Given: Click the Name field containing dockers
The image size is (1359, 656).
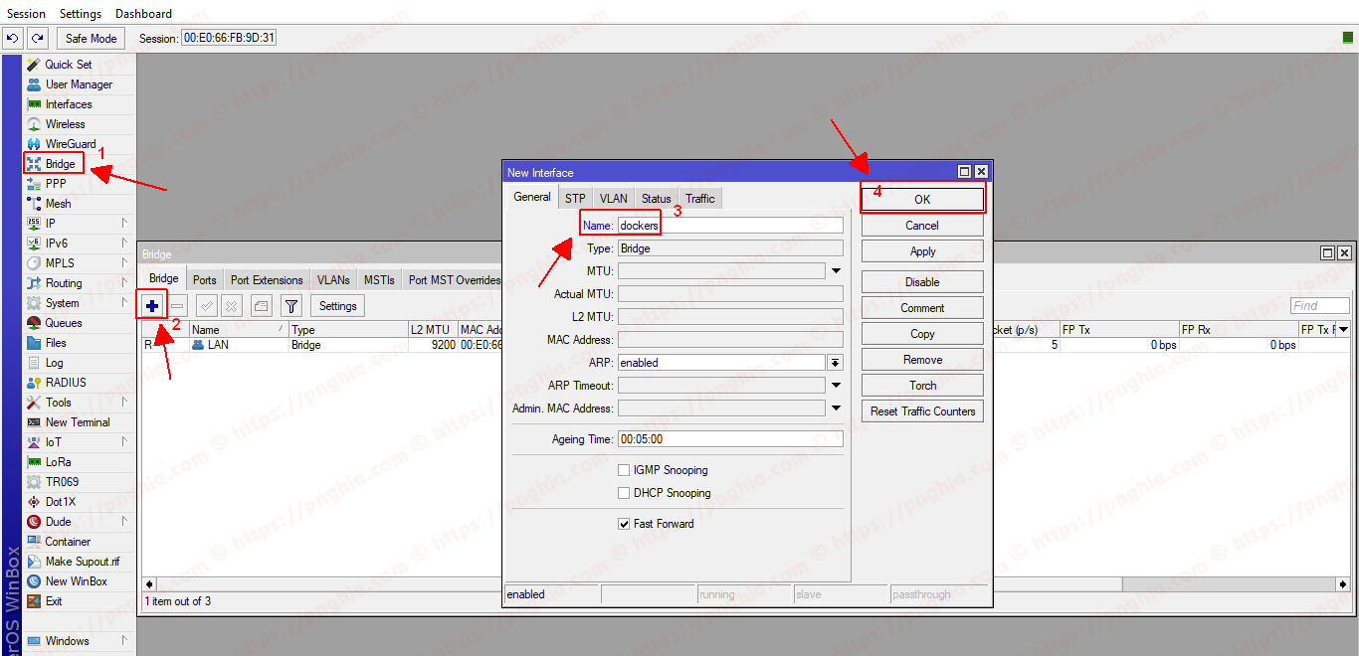Looking at the screenshot, I should [730, 226].
